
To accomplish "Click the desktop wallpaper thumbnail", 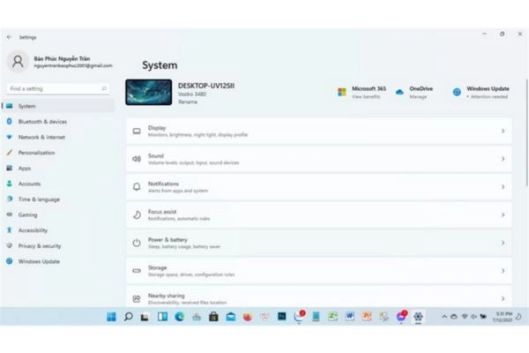I will pos(148,92).
